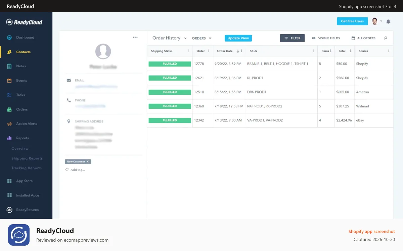The width and height of the screenshot is (403, 251).
Task: Open SKUs column options menu
Action: click(313, 51)
